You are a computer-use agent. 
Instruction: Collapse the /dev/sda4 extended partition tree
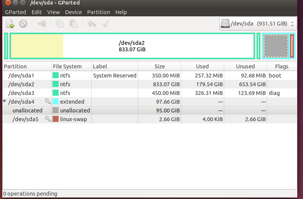[x=5, y=102]
